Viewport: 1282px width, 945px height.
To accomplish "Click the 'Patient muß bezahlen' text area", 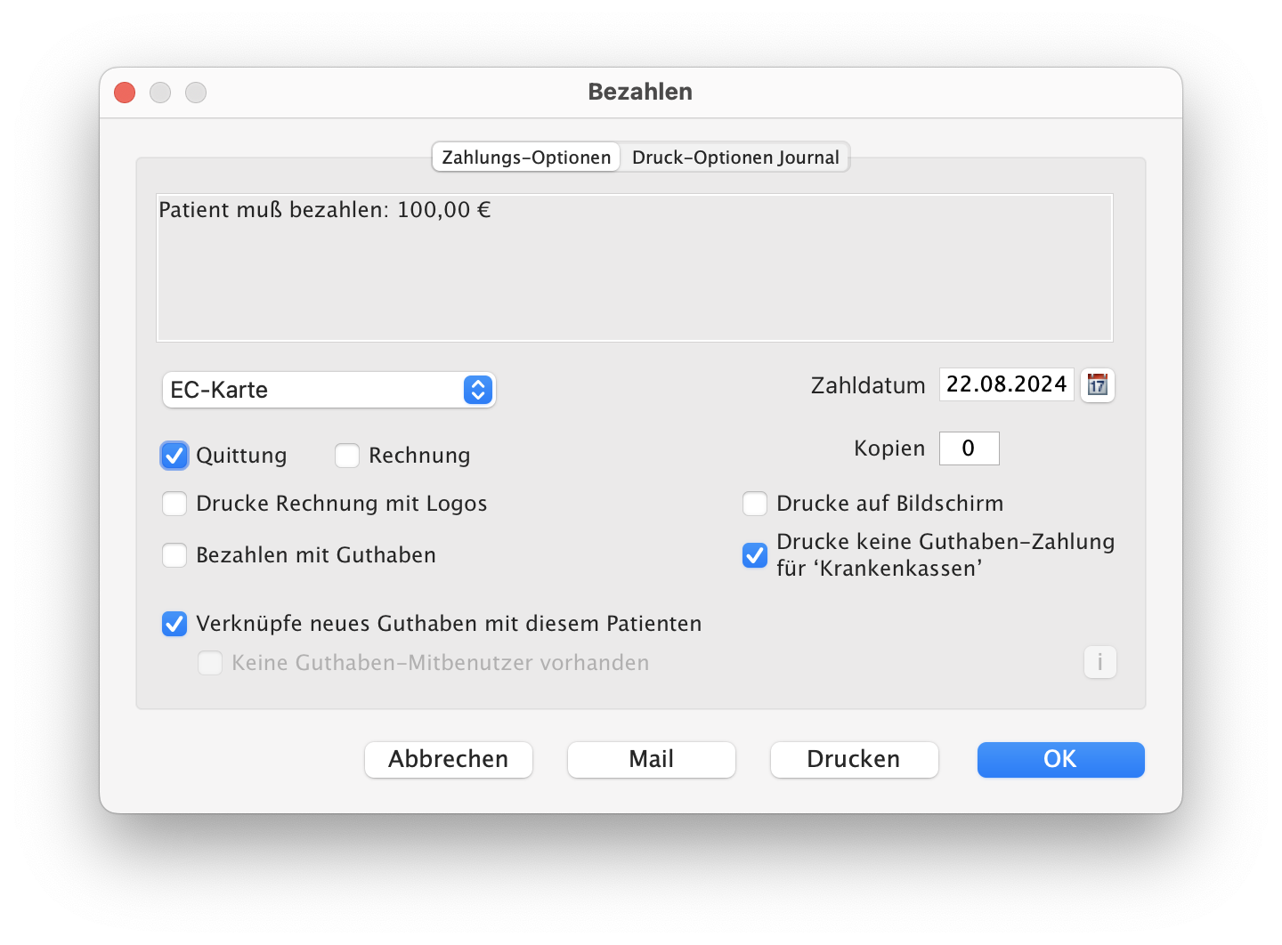I will pos(634,268).
